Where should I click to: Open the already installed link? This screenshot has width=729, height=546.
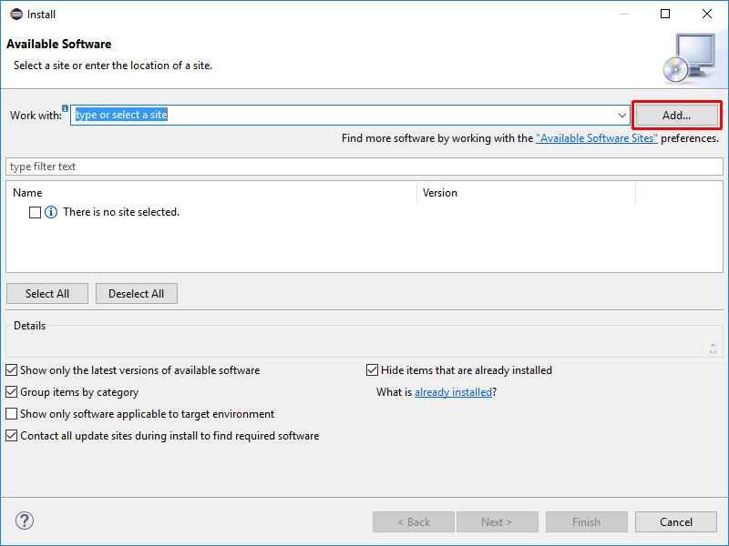point(453,392)
